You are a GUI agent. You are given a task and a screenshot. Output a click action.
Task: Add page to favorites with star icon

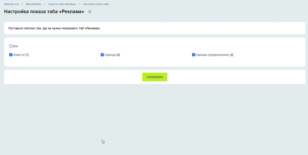coord(90,12)
